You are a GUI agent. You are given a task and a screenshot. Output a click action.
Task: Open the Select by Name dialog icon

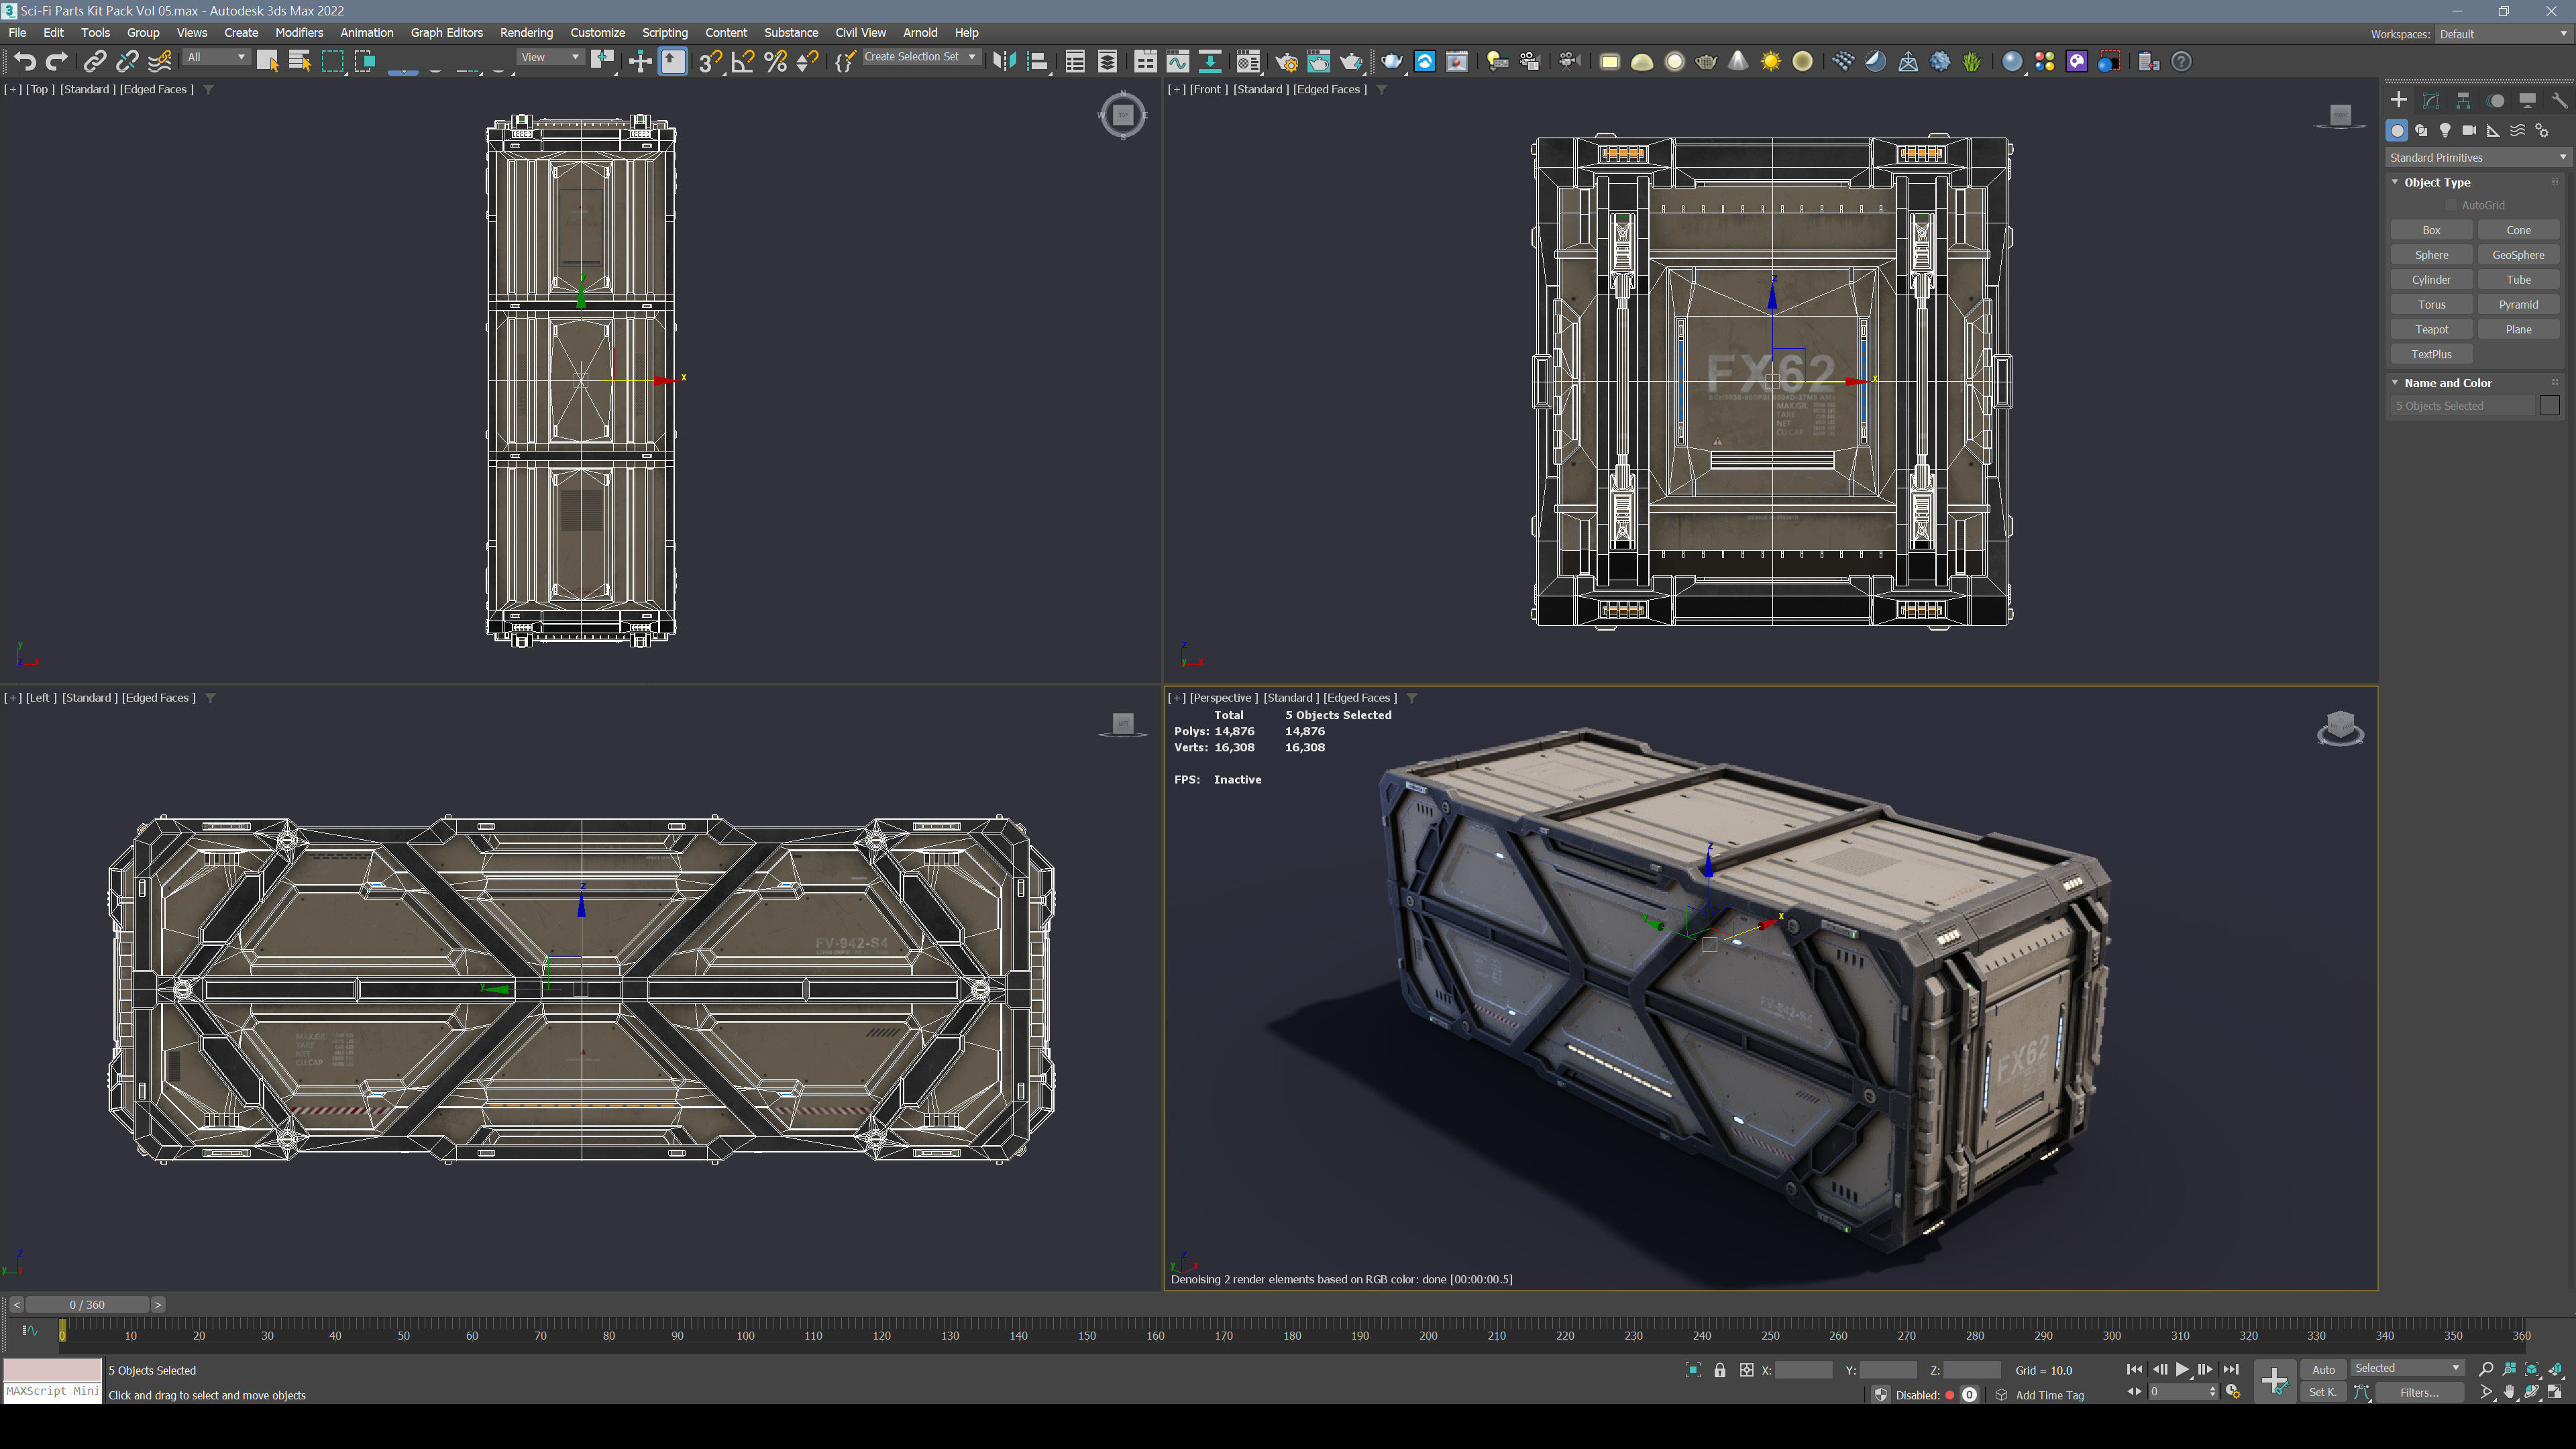(299, 61)
